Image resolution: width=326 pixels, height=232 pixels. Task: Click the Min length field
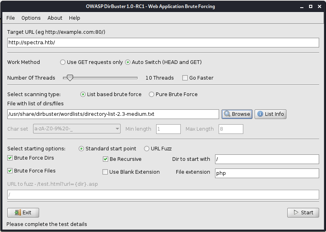[x=168, y=129]
